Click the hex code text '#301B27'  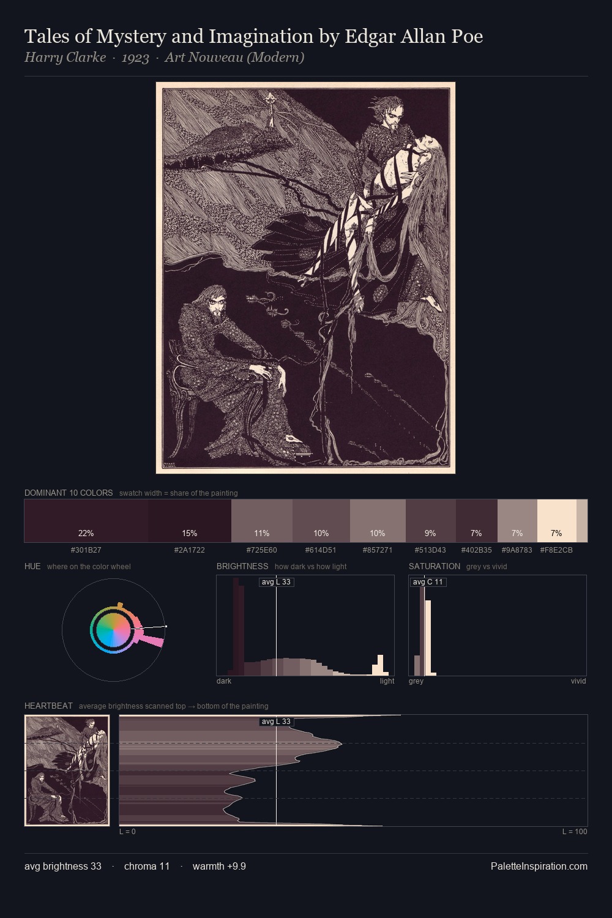click(86, 550)
